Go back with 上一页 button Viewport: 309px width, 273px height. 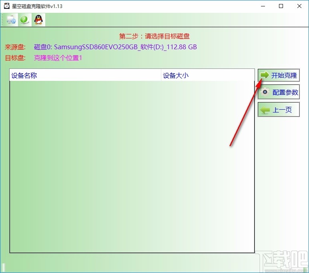279,109
